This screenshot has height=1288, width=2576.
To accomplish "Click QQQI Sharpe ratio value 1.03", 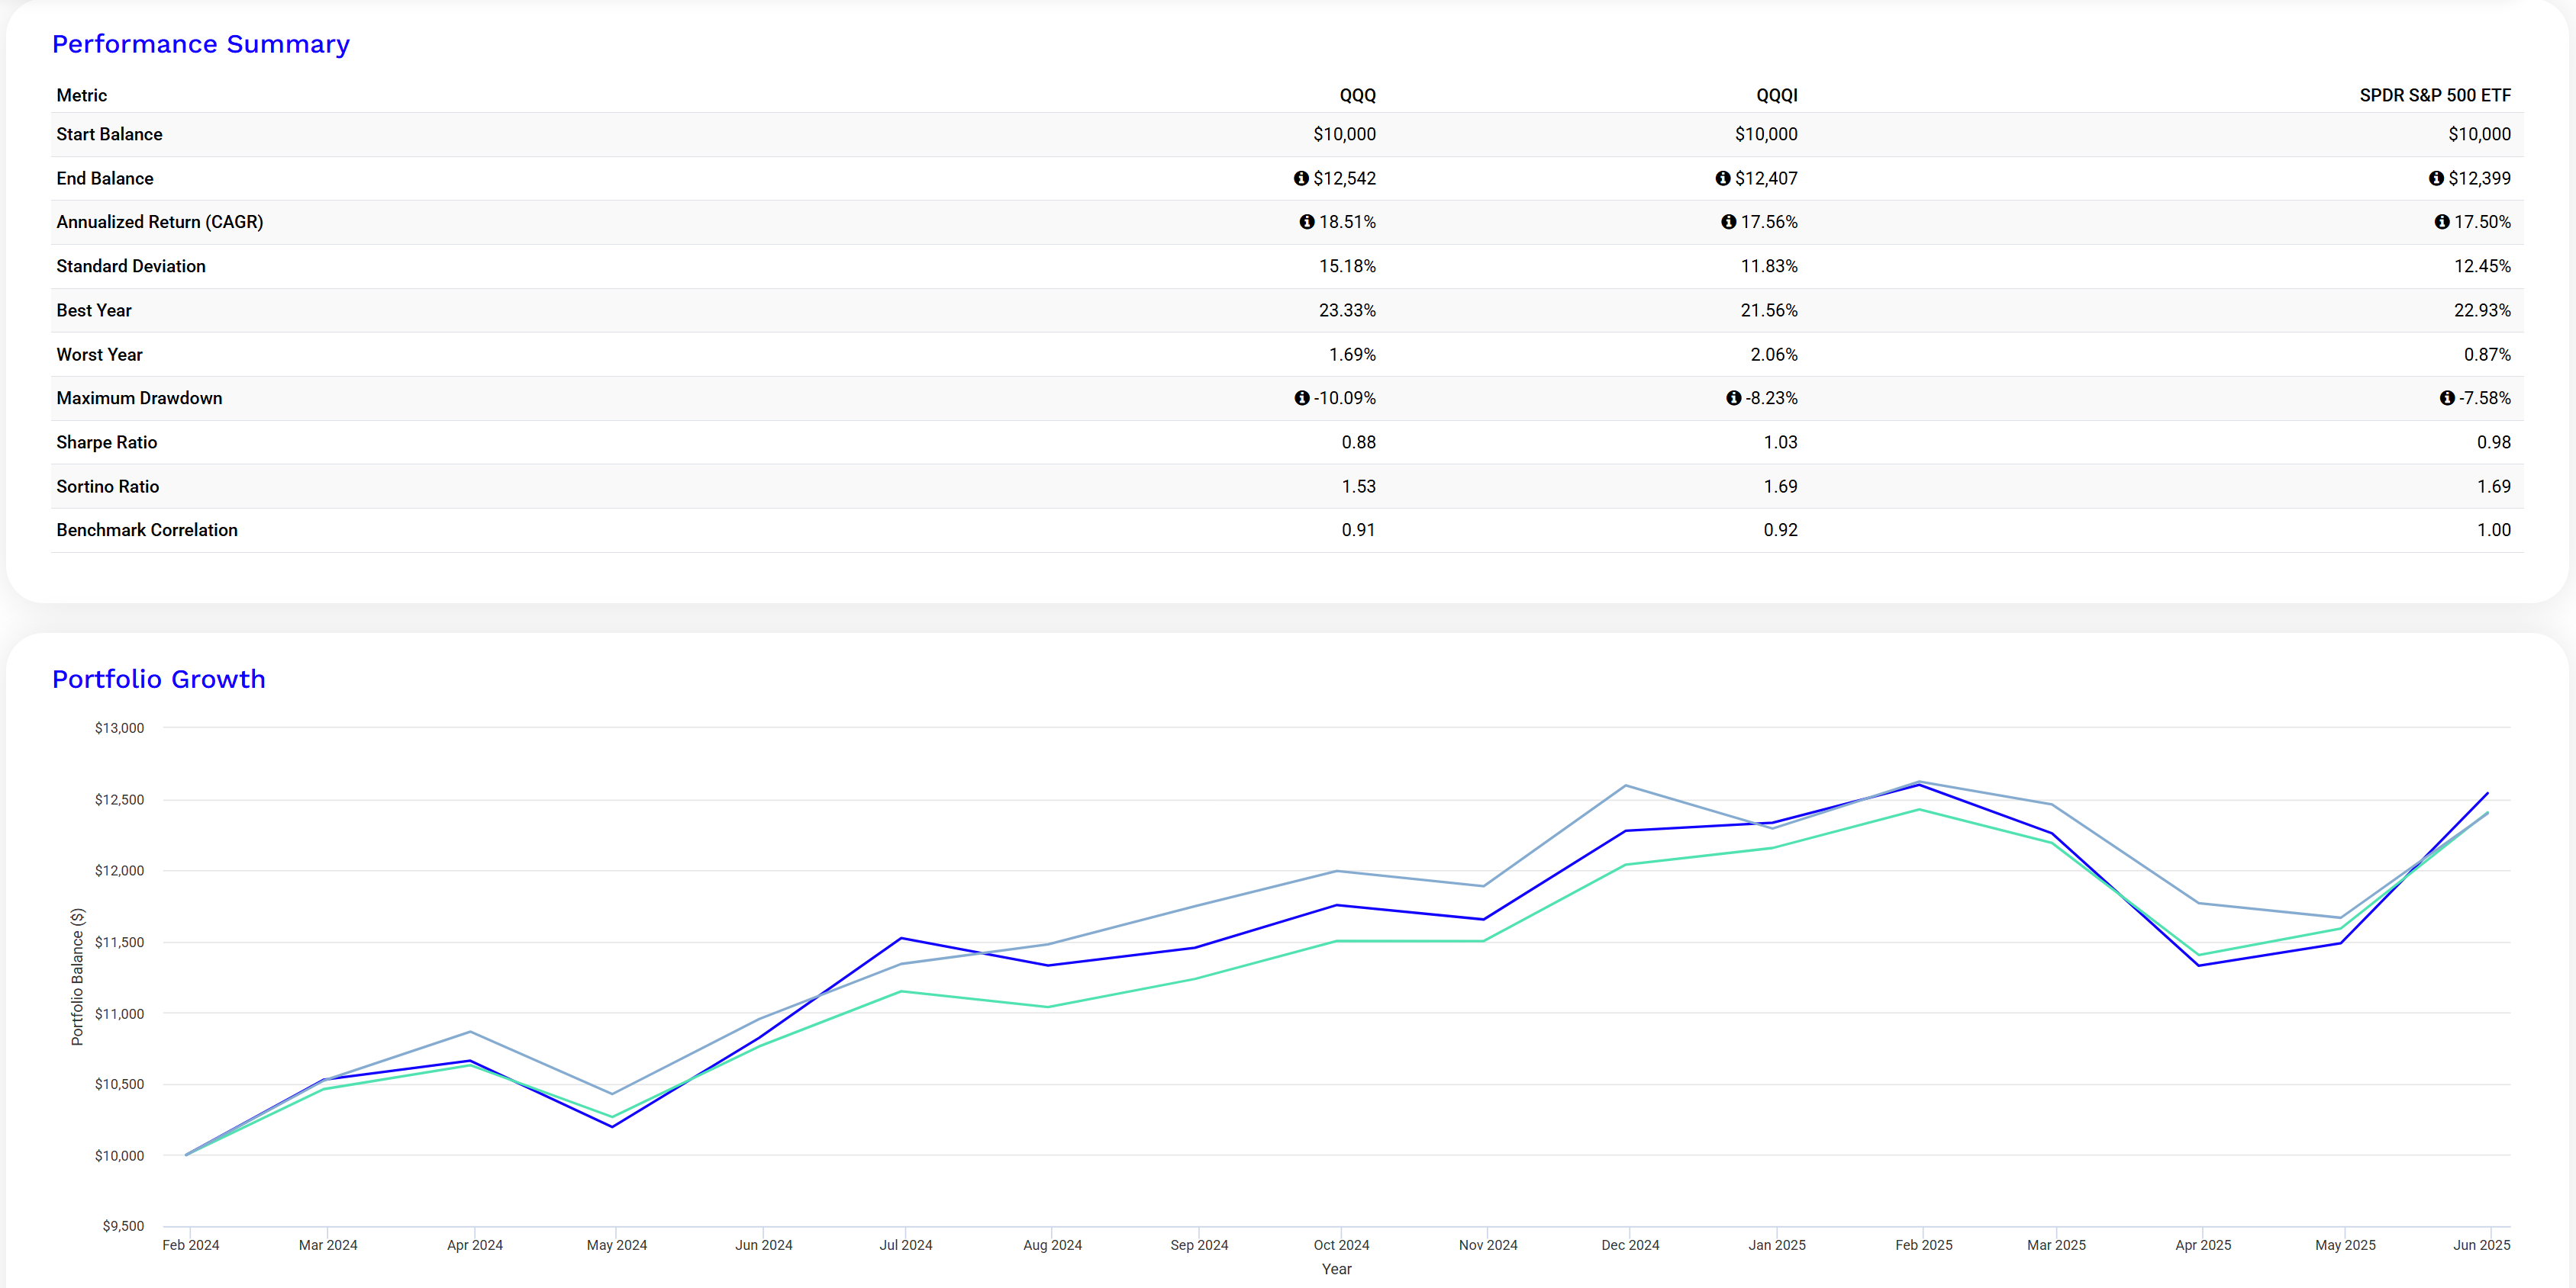I will (1780, 442).
